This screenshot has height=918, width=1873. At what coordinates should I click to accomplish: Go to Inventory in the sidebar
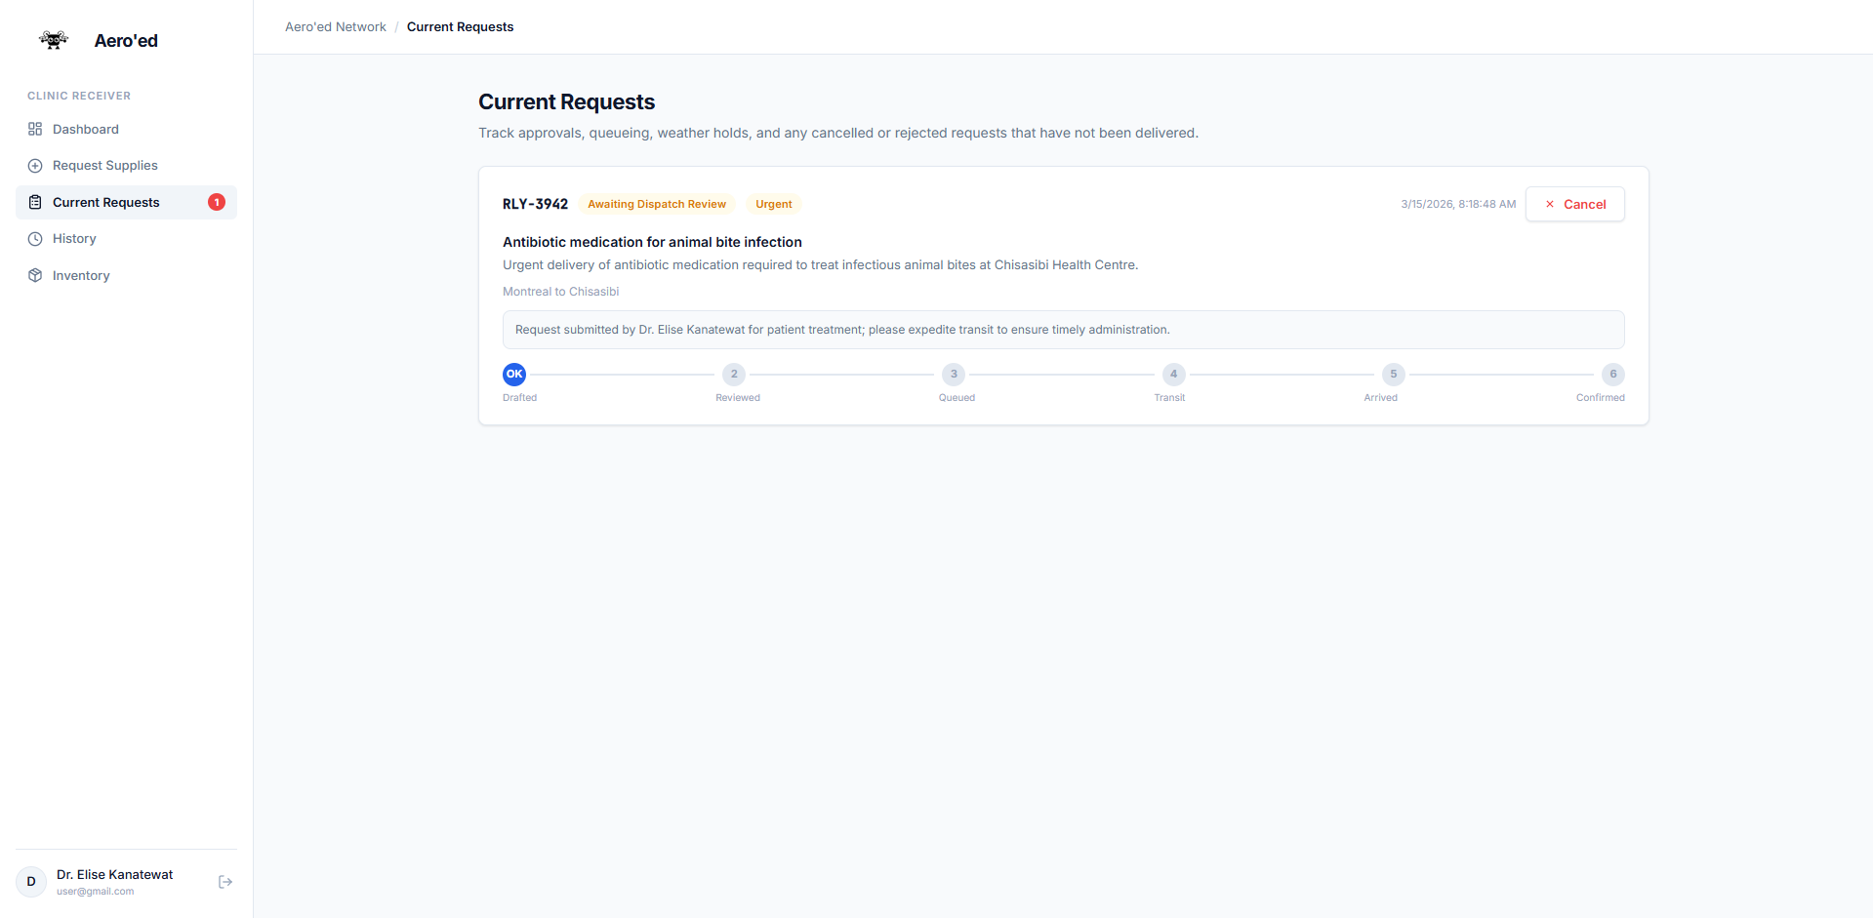click(x=126, y=275)
